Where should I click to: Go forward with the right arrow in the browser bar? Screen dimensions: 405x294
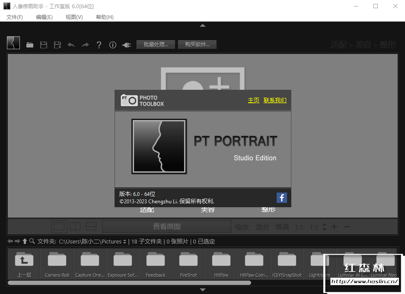[17, 241]
